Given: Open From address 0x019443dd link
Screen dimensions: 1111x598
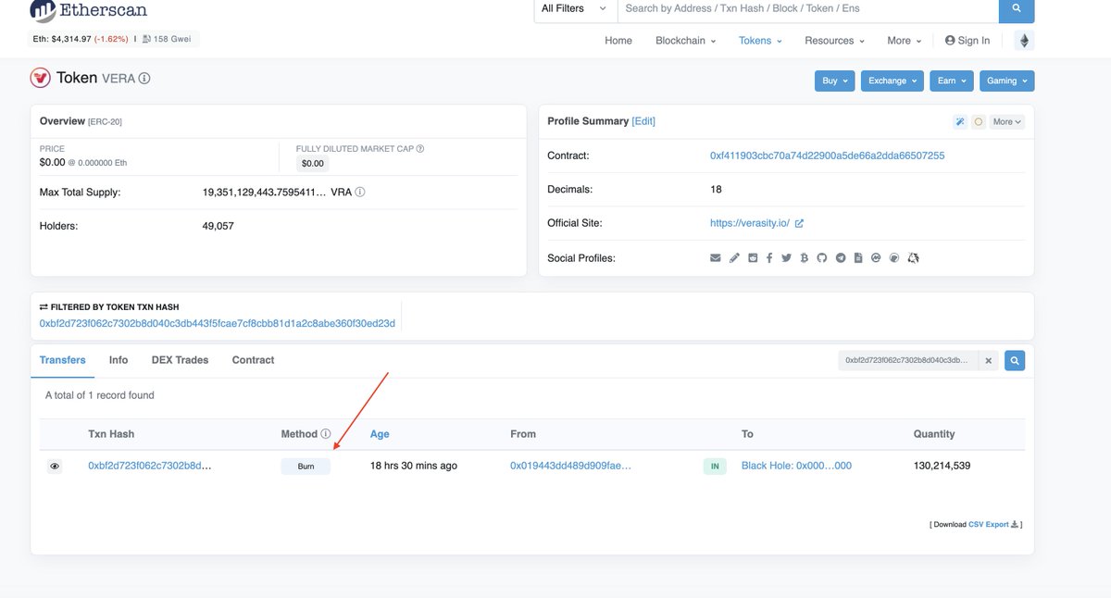Looking at the screenshot, I should (x=570, y=466).
